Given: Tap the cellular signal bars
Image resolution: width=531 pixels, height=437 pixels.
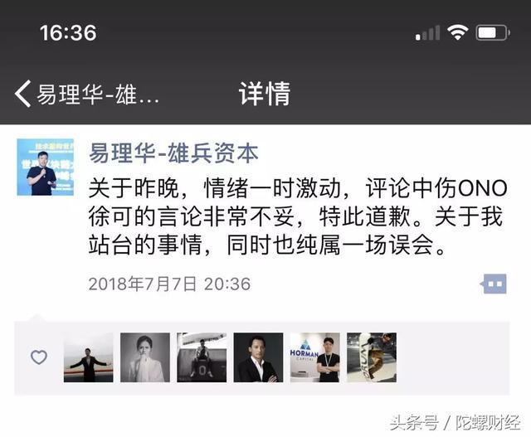Looking at the screenshot, I should point(428,33).
